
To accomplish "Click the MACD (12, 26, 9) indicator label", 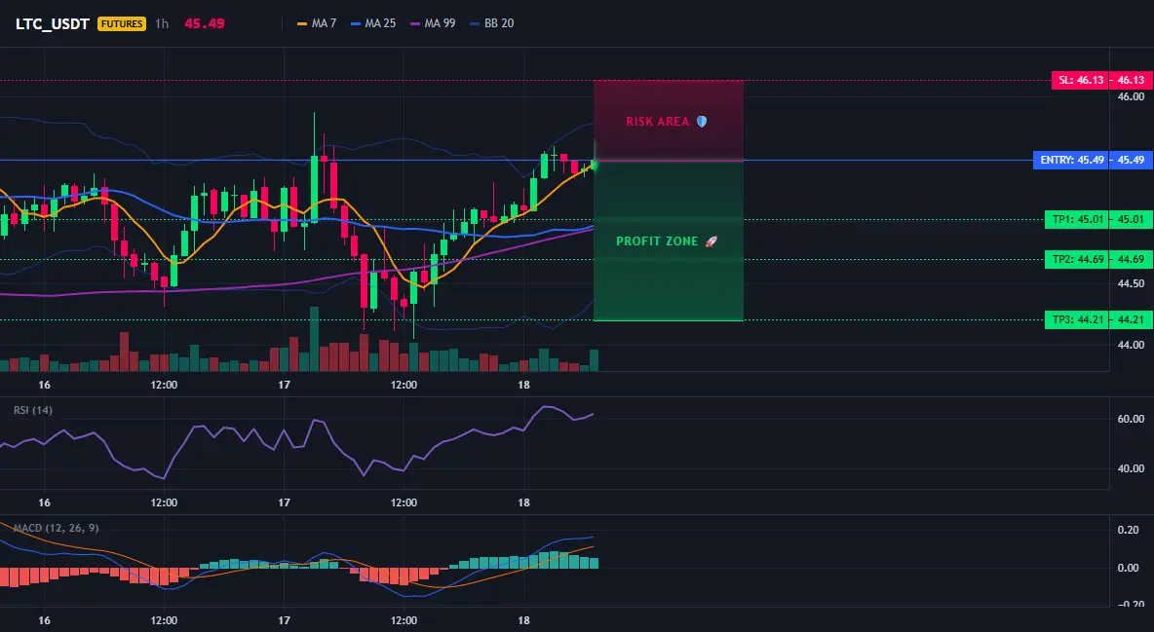I will [56, 528].
